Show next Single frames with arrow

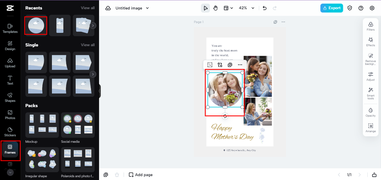(93, 74)
